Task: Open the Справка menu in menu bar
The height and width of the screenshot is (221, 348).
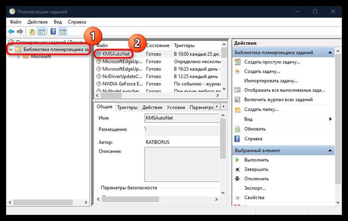Action: point(77,22)
